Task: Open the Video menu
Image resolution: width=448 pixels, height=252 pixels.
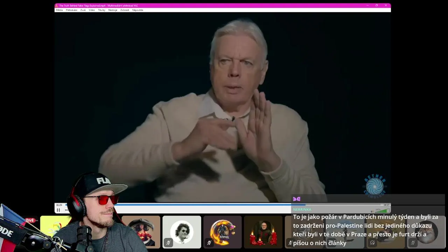Action: click(x=92, y=10)
